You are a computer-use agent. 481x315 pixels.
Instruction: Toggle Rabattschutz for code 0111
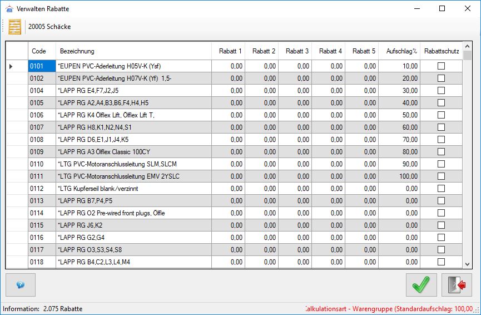(441, 176)
